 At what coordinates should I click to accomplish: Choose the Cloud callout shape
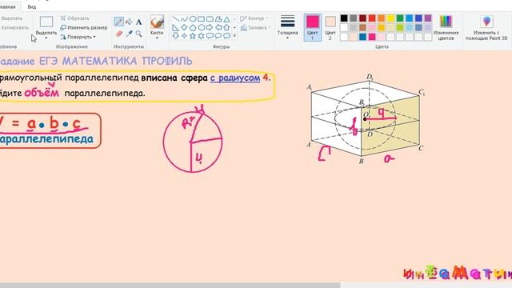226,35
